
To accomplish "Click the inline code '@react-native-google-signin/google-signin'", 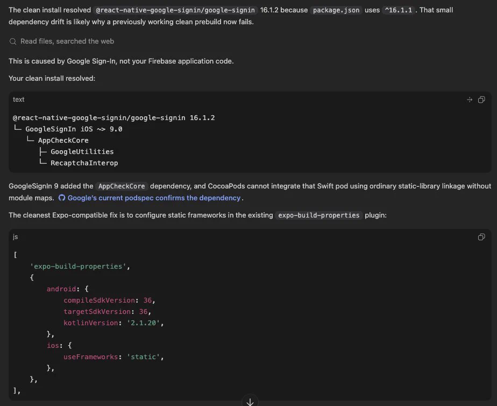I will coord(175,10).
